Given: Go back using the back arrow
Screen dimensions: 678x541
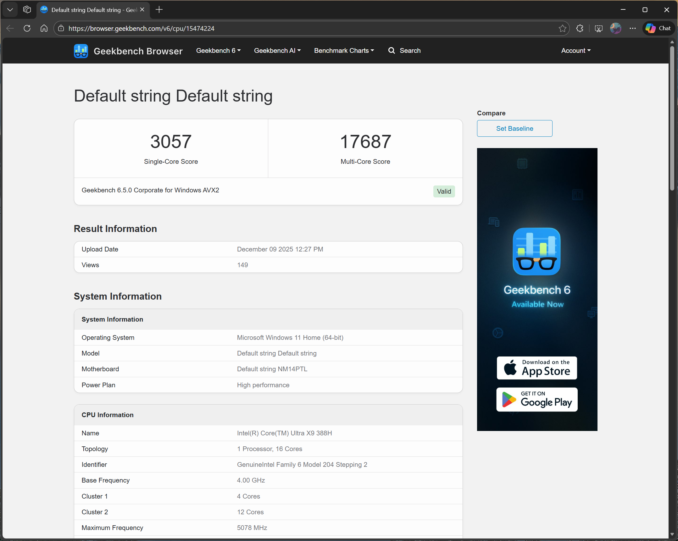Looking at the screenshot, I should click(10, 28).
